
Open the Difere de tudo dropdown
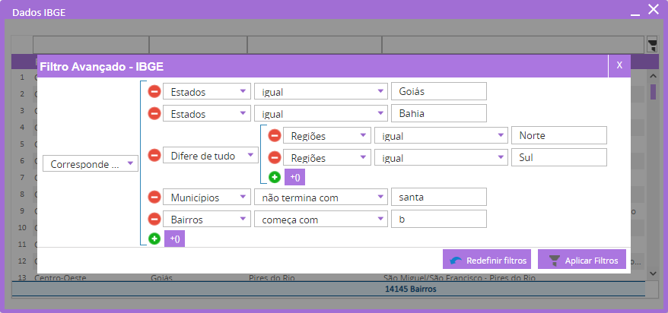pyautogui.click(x=210, y=156)
